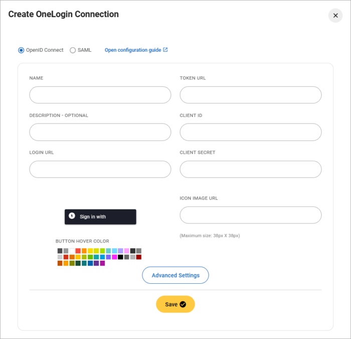The width and height of the screenshot is (351, 339).
Task: Select the magenta hover color swatch
Action: point(115,257)
